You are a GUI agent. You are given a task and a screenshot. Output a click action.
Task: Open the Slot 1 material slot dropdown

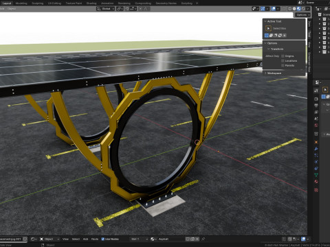139,239
